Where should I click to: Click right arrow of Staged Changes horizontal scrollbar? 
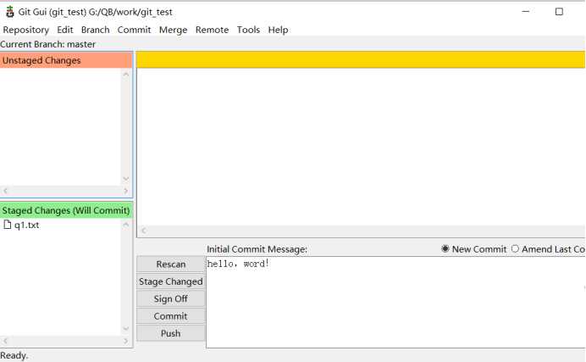tap(126, 341)
